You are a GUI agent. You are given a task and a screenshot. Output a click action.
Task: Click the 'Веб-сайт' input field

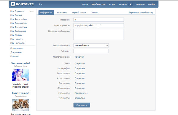(x=91, y=51)
